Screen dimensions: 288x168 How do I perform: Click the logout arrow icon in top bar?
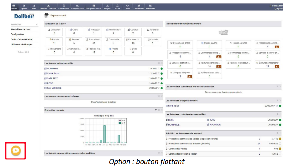click(281, 9)
